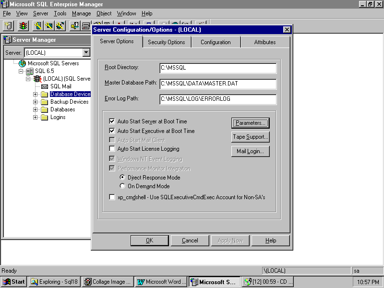Click the Logins folder icon

45,117
